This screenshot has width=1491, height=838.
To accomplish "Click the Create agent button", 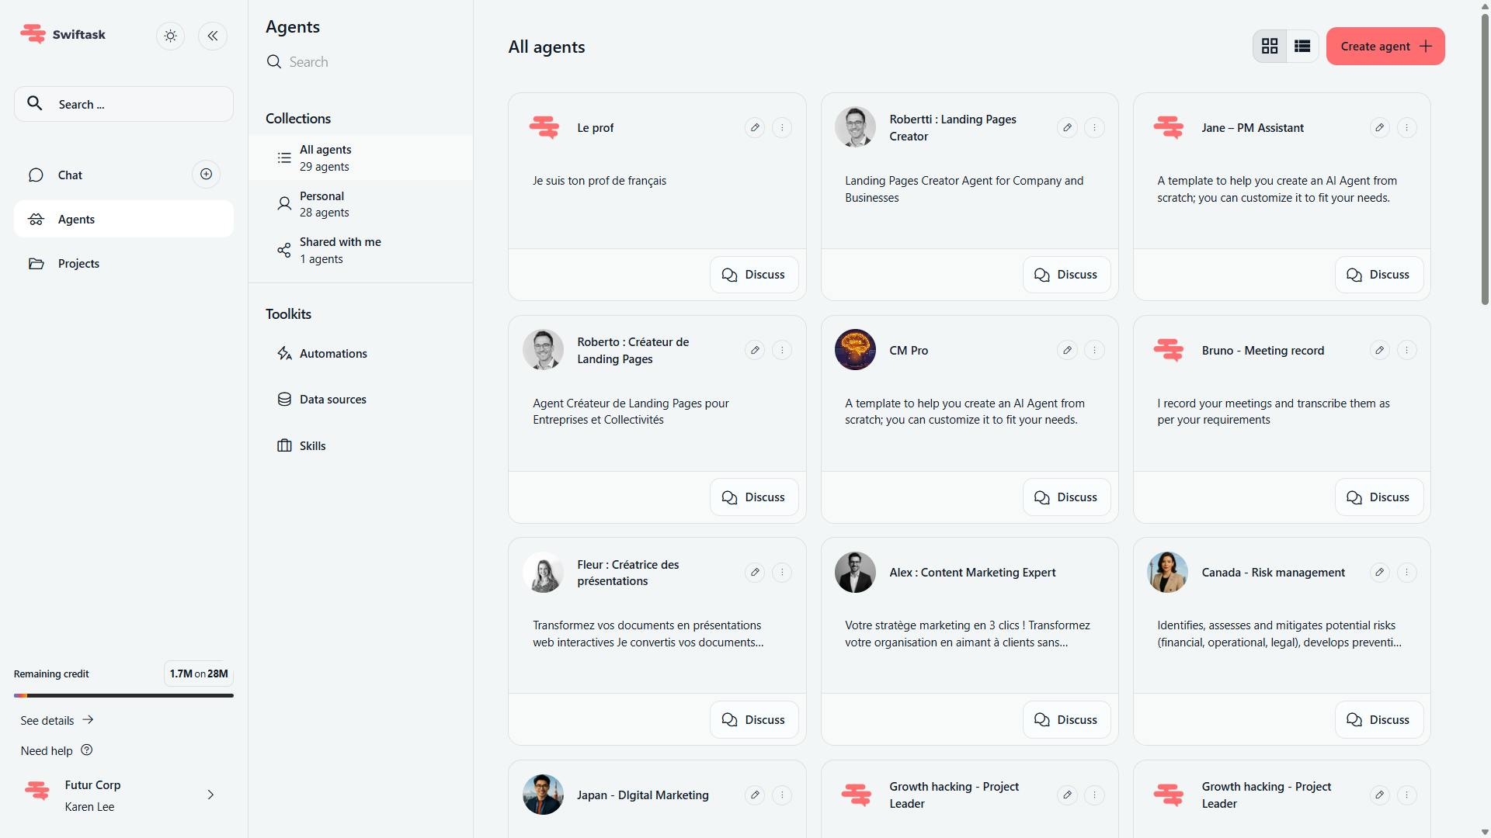I will click(1385, 47).
